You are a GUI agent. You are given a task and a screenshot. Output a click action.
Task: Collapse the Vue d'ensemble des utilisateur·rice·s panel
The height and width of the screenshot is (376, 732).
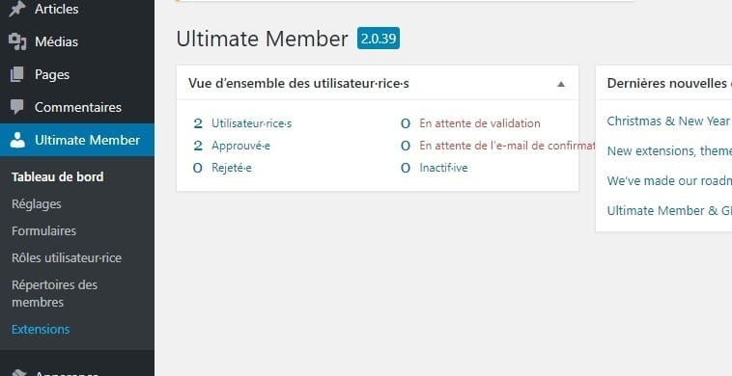click(x=561, y=84)
